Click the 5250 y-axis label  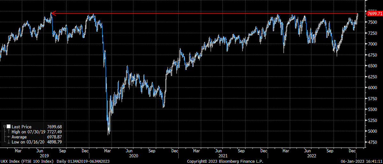[x=372, y=120]
